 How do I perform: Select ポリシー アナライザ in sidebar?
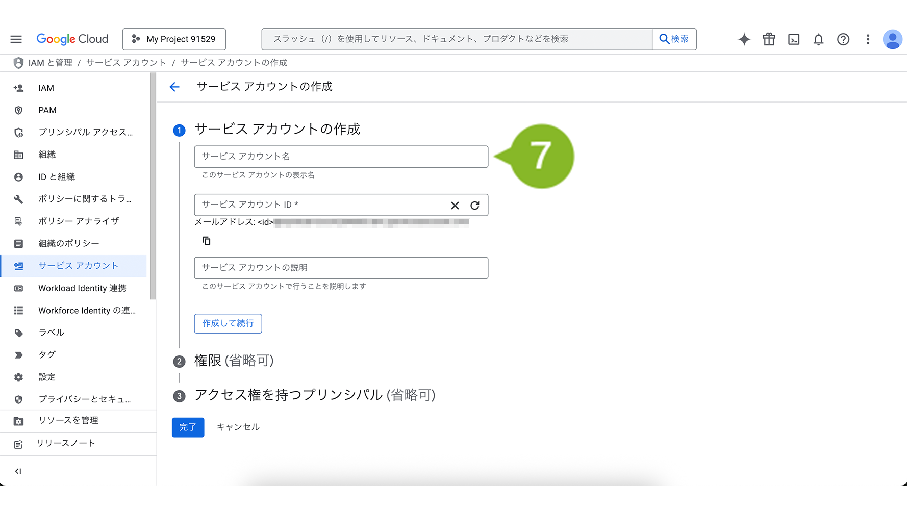tap(79, 221)
